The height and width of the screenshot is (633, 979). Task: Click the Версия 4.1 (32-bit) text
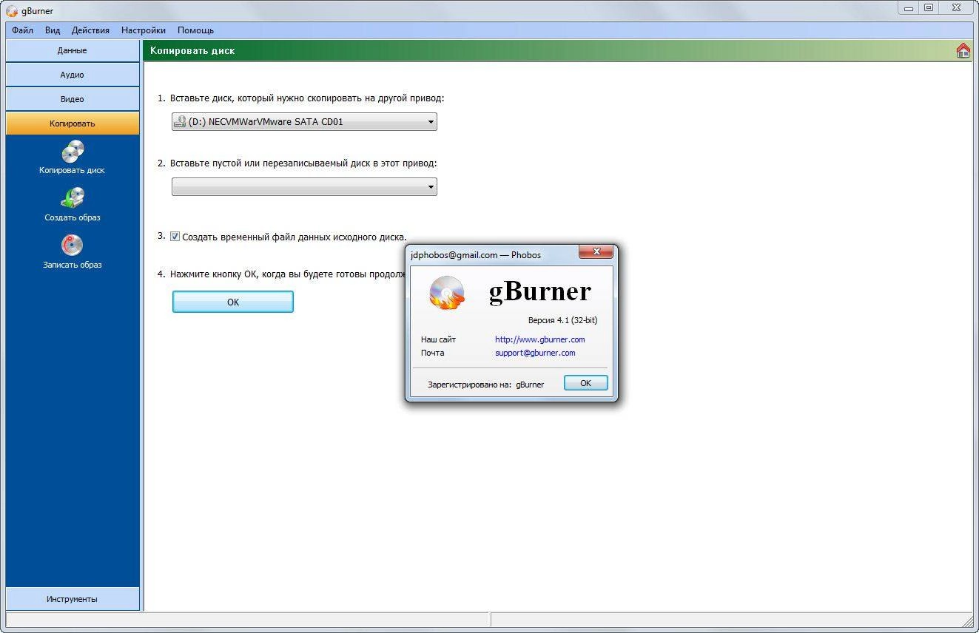coord(562,320)
